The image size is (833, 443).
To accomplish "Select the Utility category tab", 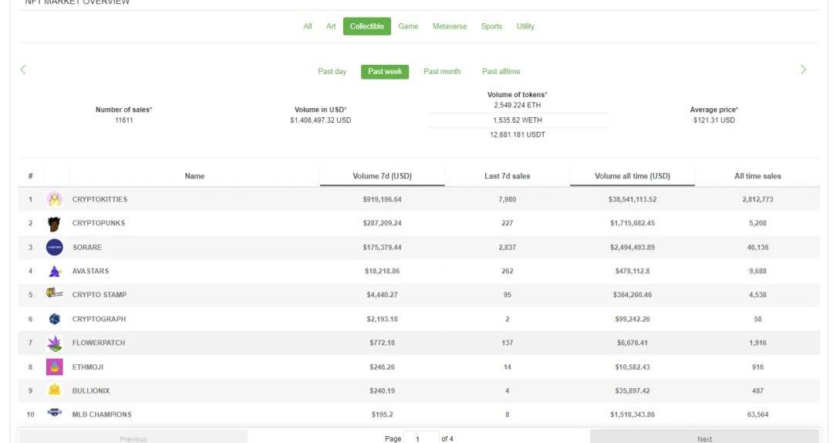I will click(x=525, y=26).
